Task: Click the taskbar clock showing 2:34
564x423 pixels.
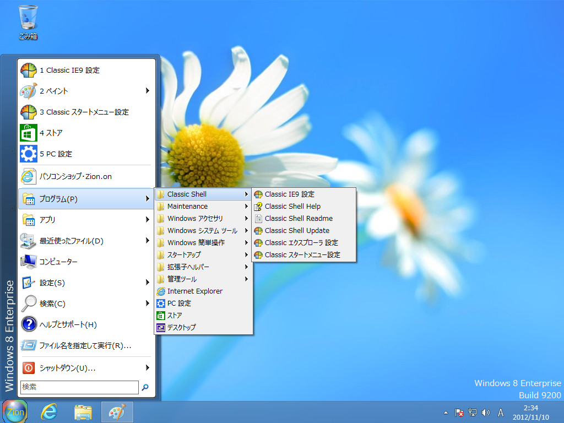Action: (x=530, y=412)
